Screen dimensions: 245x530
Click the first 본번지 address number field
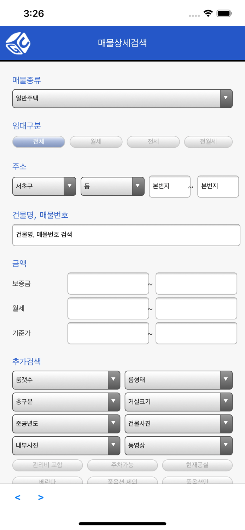(x=170, y=187)
